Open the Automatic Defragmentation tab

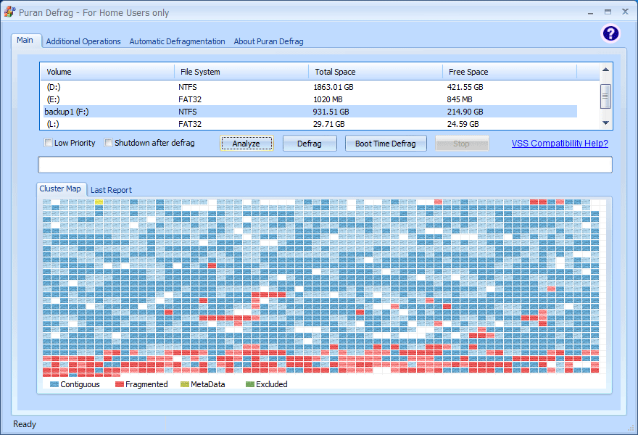coord(177,41)
